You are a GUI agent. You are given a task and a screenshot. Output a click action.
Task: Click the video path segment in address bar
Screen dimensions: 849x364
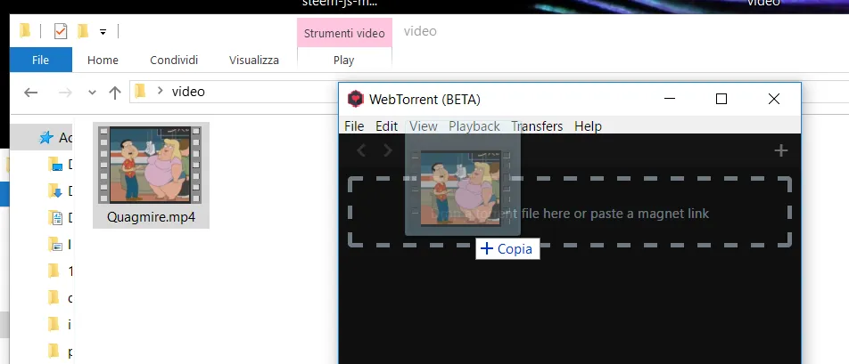pos(188,92)
